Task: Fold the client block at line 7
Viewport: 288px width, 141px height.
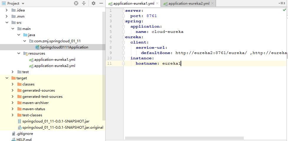Action: (x=123, y=42)
